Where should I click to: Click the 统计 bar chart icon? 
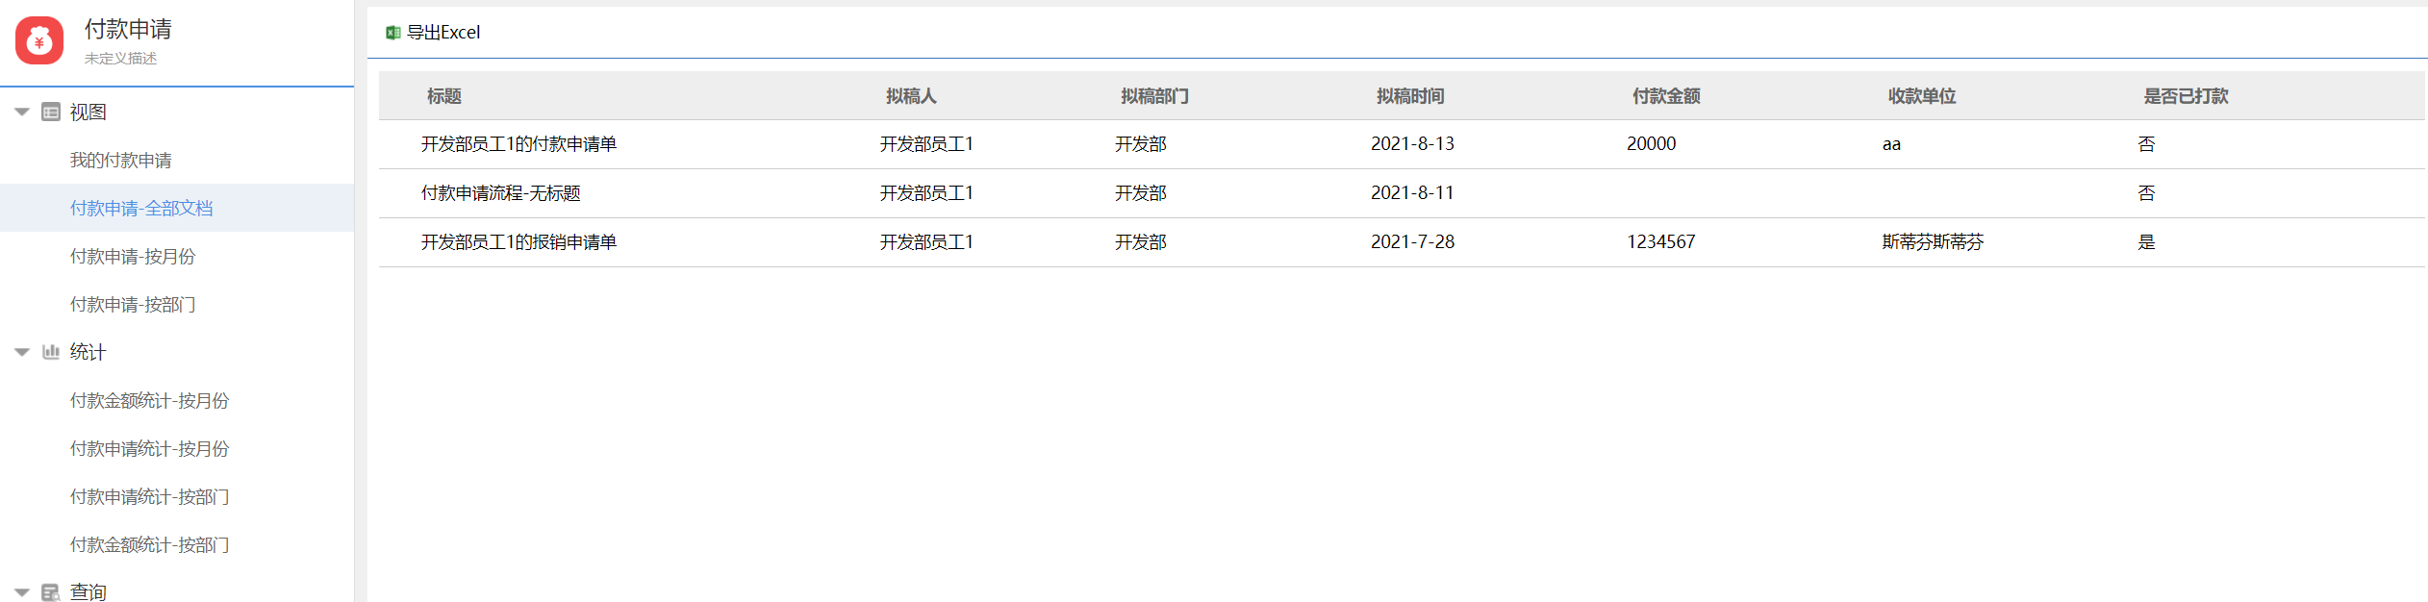51,352
